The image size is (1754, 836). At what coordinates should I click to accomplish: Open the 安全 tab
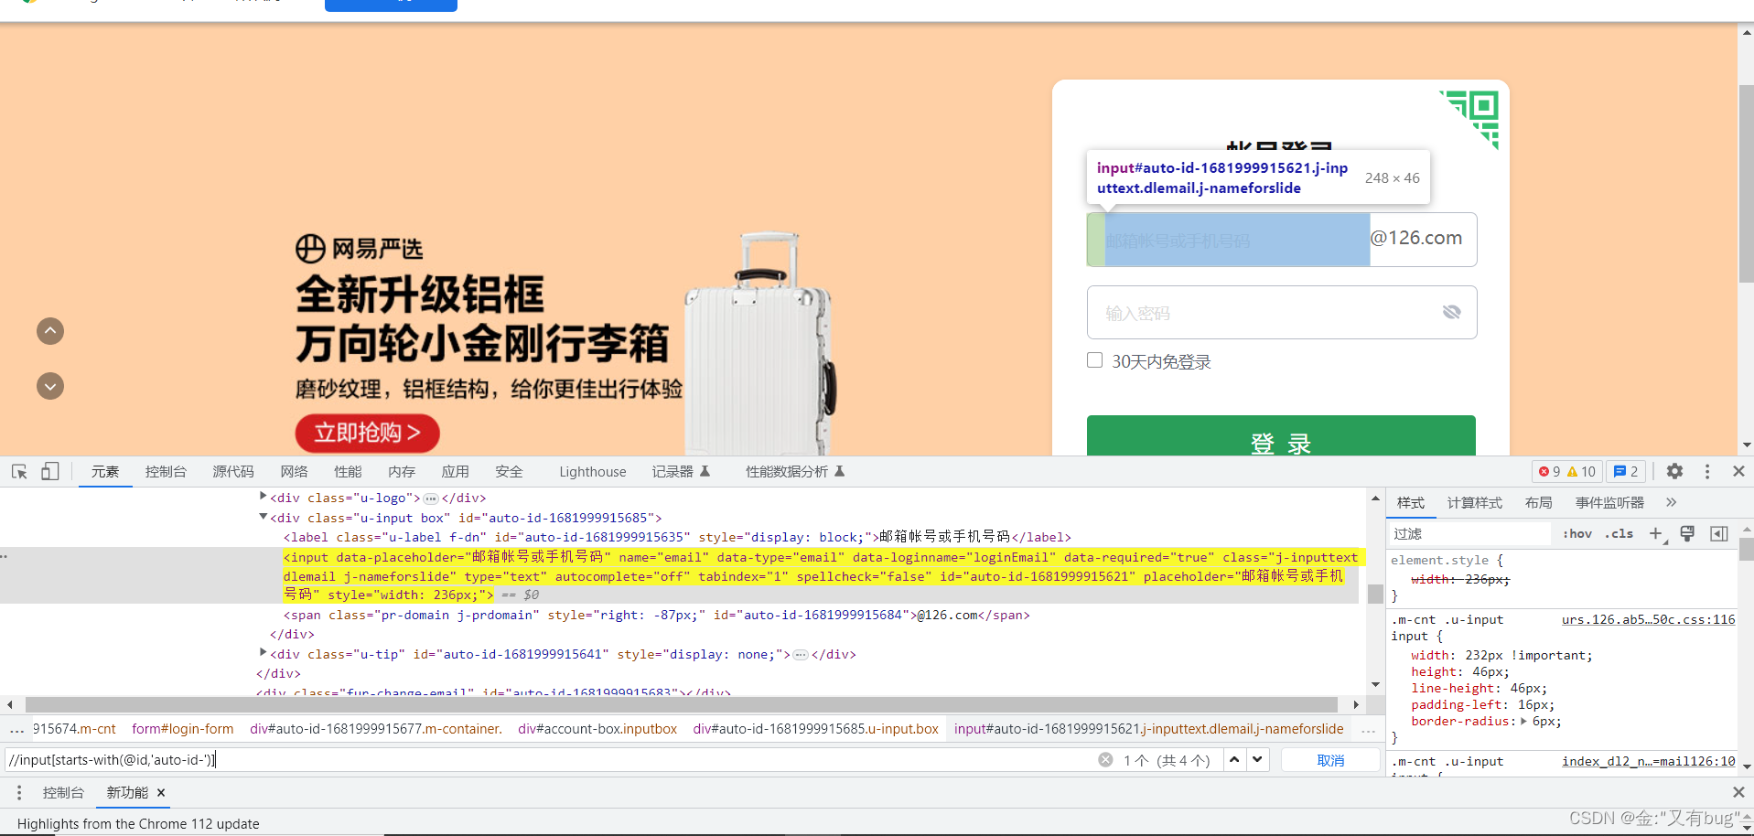[510, 472]
